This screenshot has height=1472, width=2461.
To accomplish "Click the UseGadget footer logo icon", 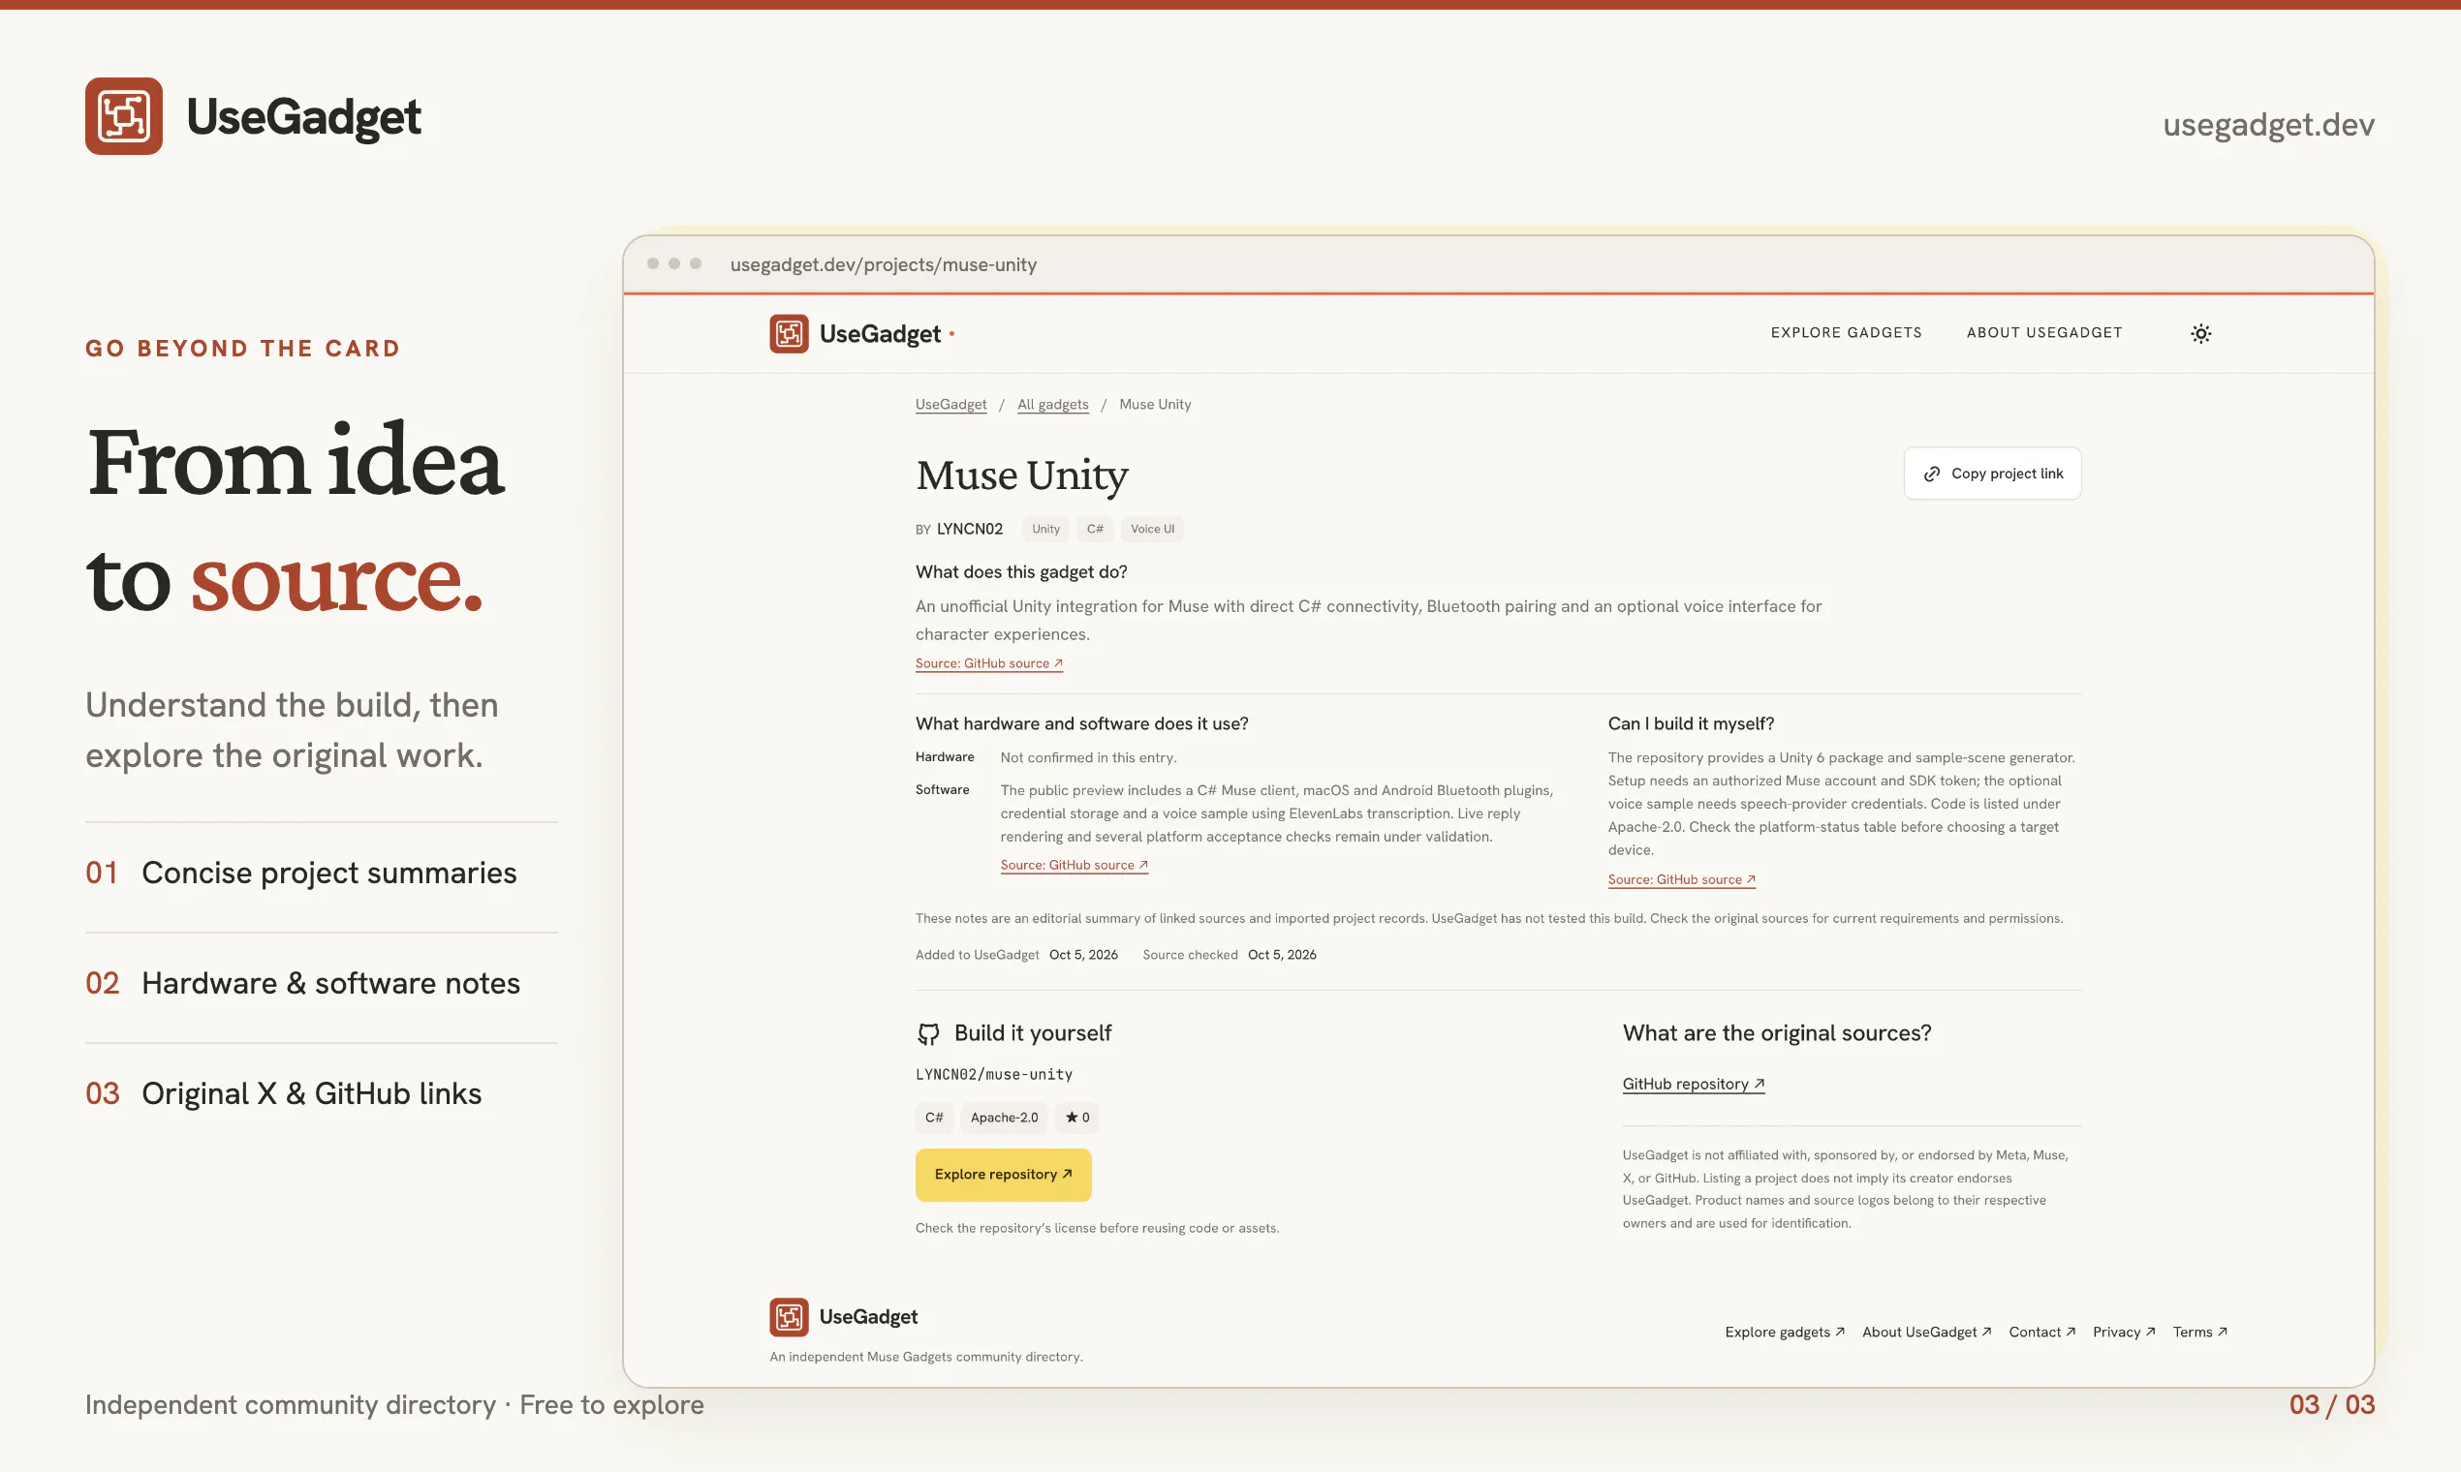I will pos(789,1316).
